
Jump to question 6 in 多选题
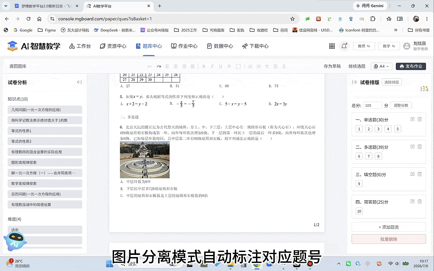tap(359, 156)
